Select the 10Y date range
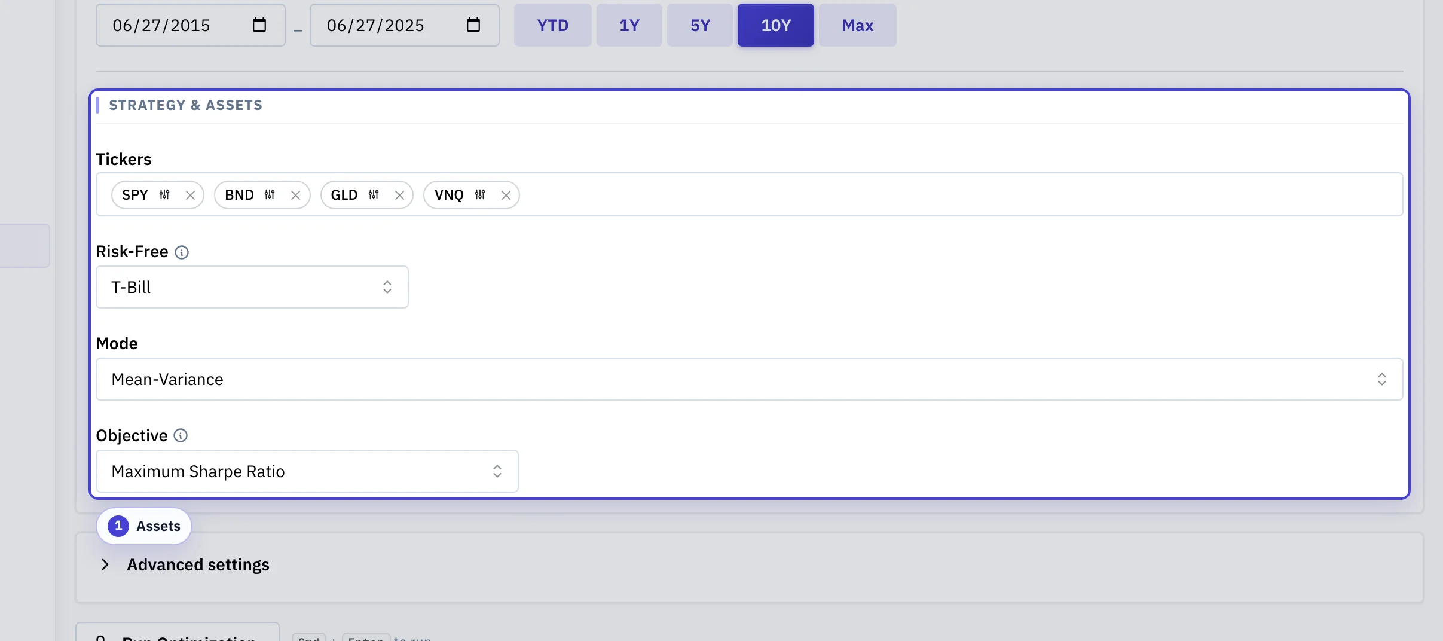 point(776,25)
